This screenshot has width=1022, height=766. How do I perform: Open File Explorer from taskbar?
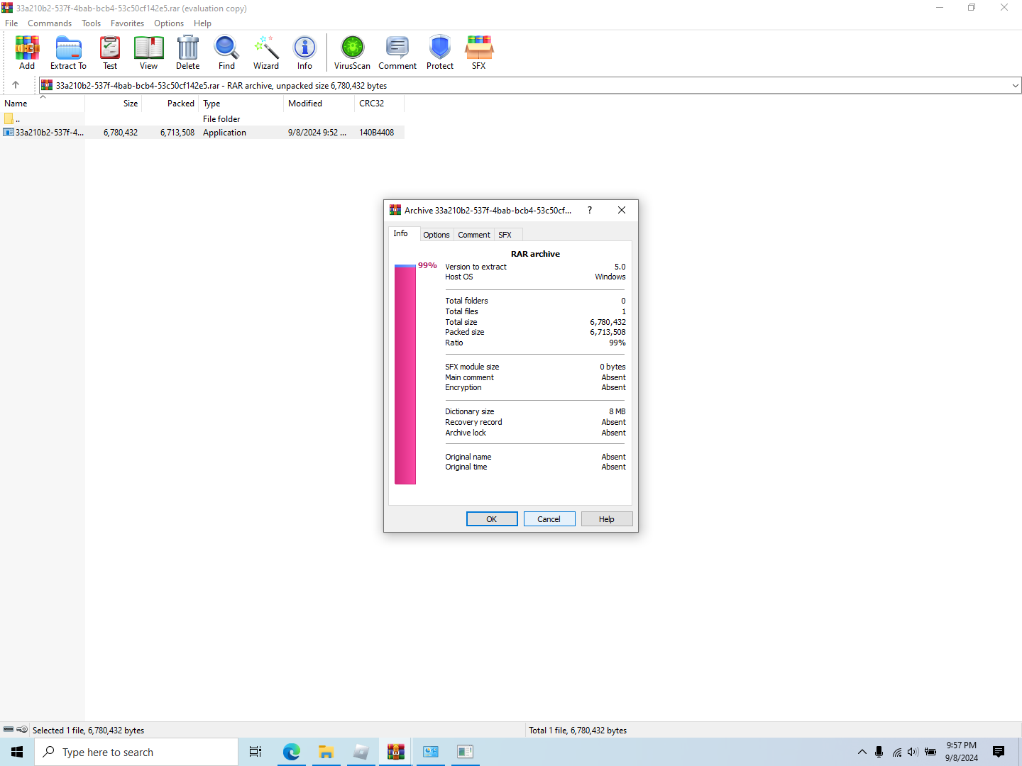pos(326,752)
